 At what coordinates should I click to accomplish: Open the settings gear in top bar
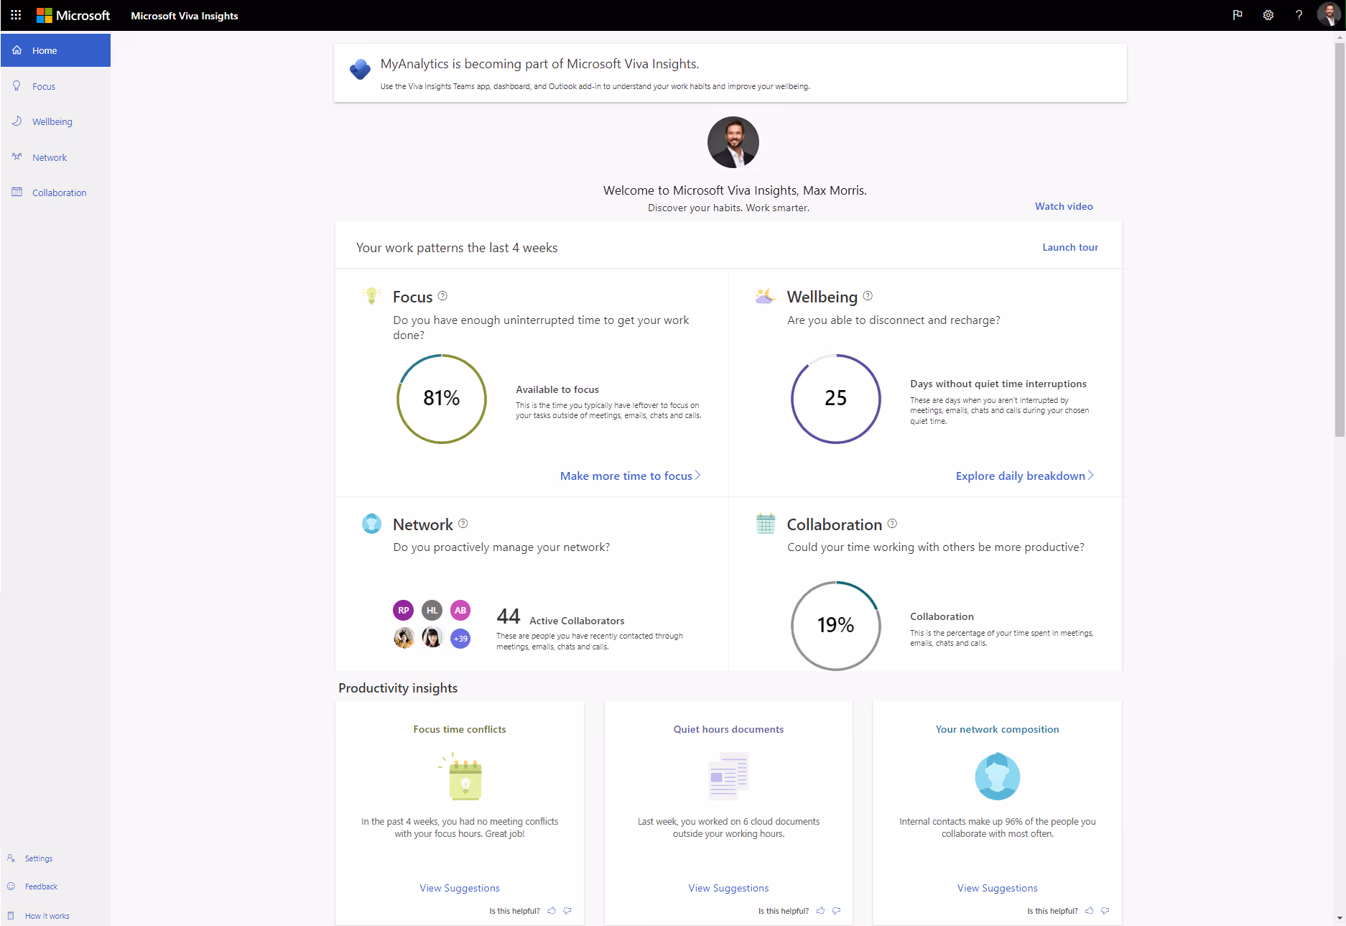(x=1268, y=15)
